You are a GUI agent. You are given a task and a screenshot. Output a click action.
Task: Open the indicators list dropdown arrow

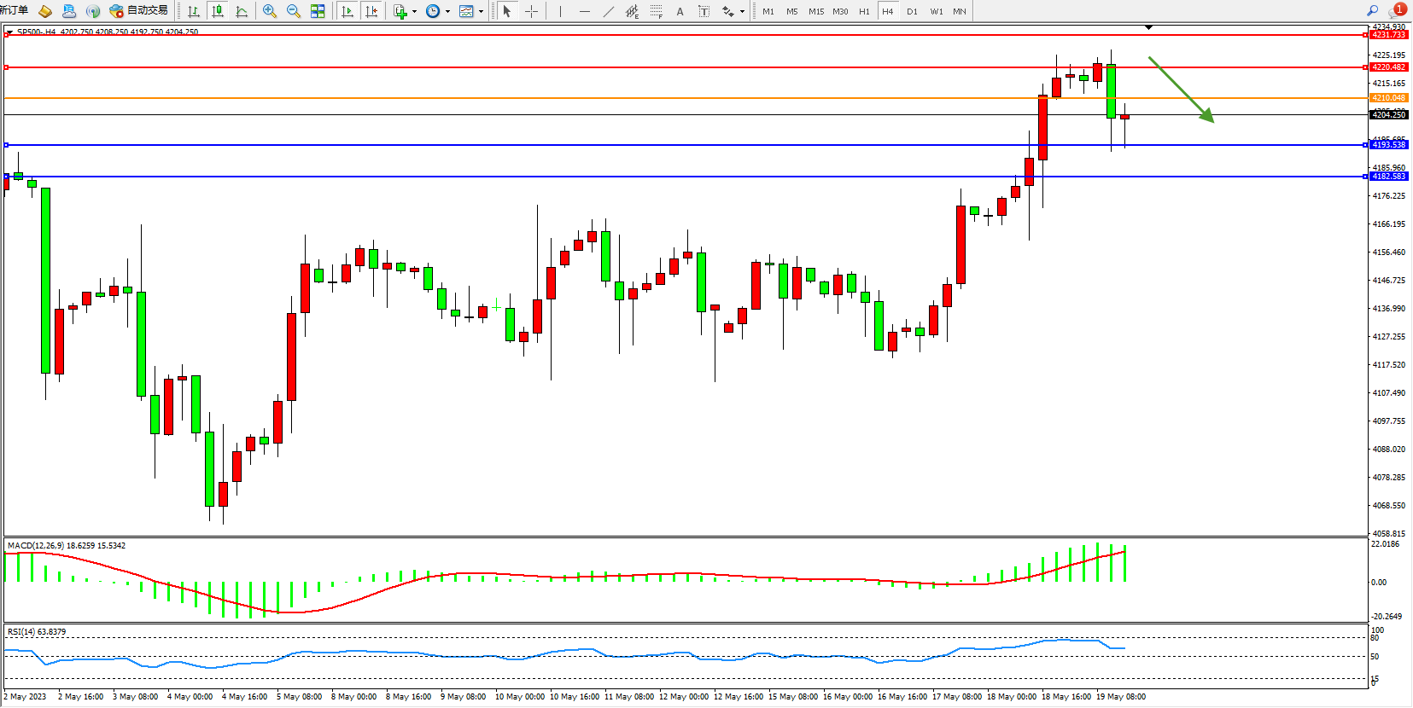414,12
